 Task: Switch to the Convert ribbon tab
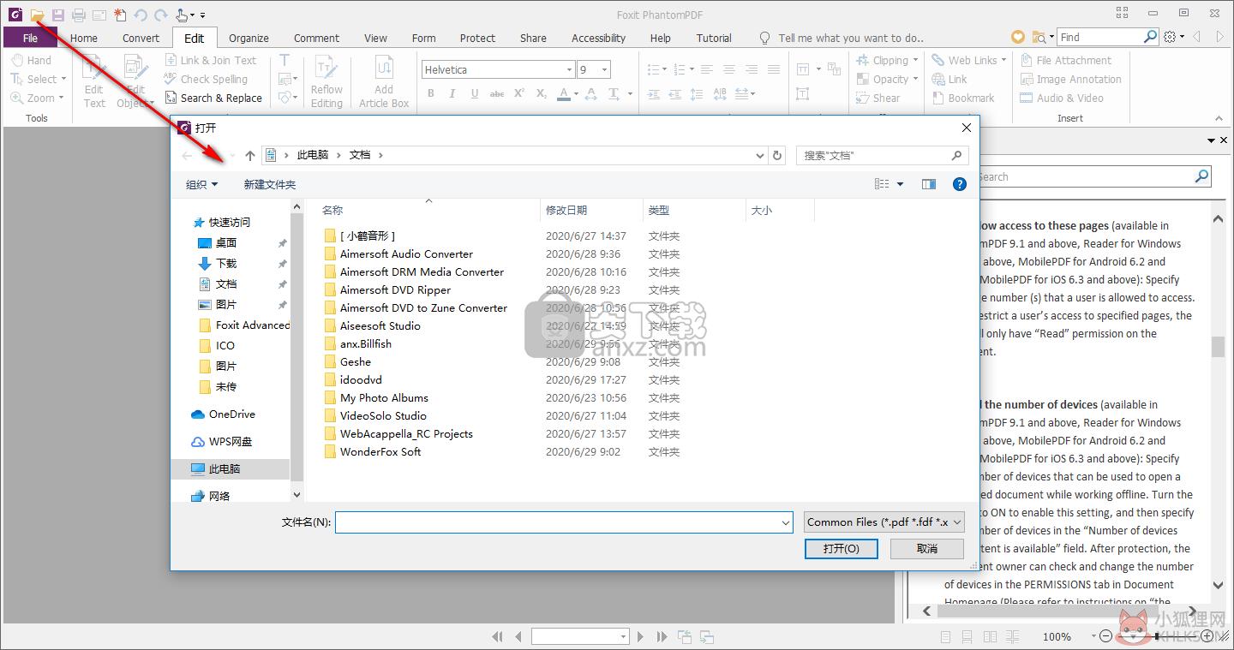click(x=141, y=38)
